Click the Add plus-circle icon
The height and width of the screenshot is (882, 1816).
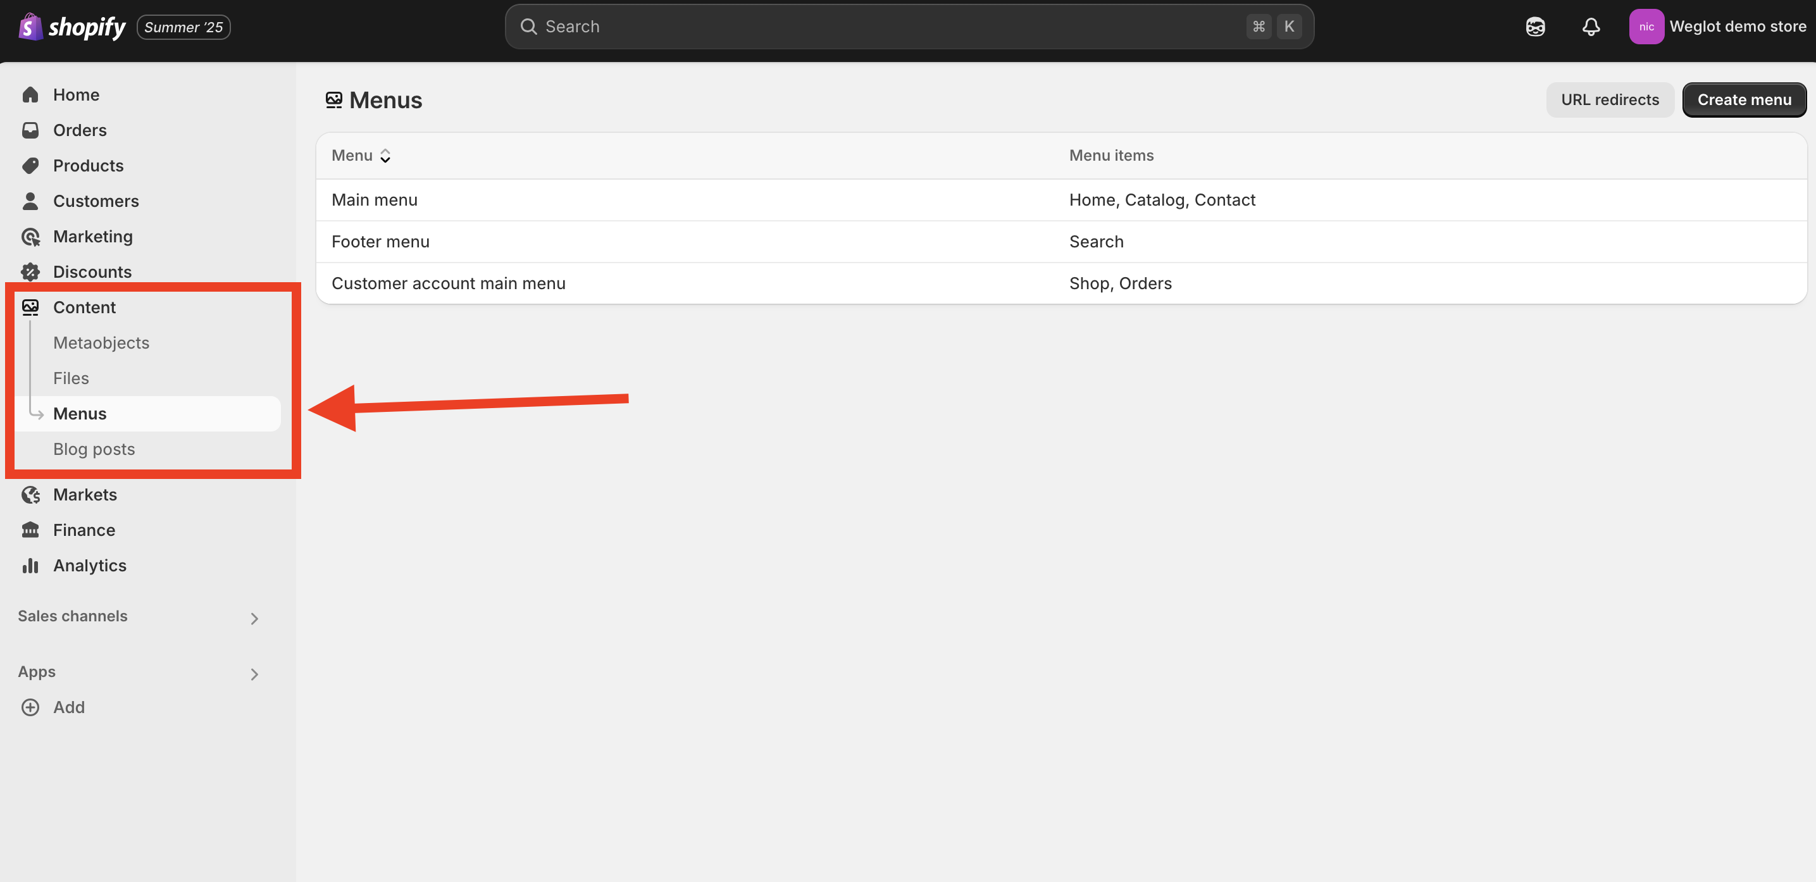(x=30, y=707)
